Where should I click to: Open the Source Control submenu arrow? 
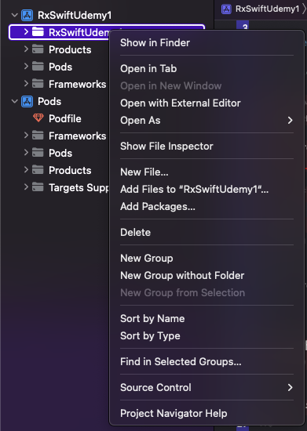coord(290,388)
